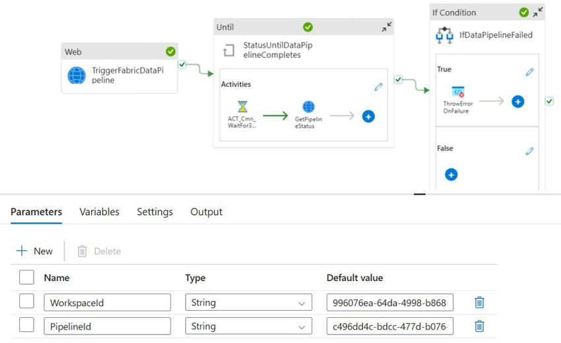The image size is (561, 343).
Task: Open the Output tab
Action: click(206, 212)
